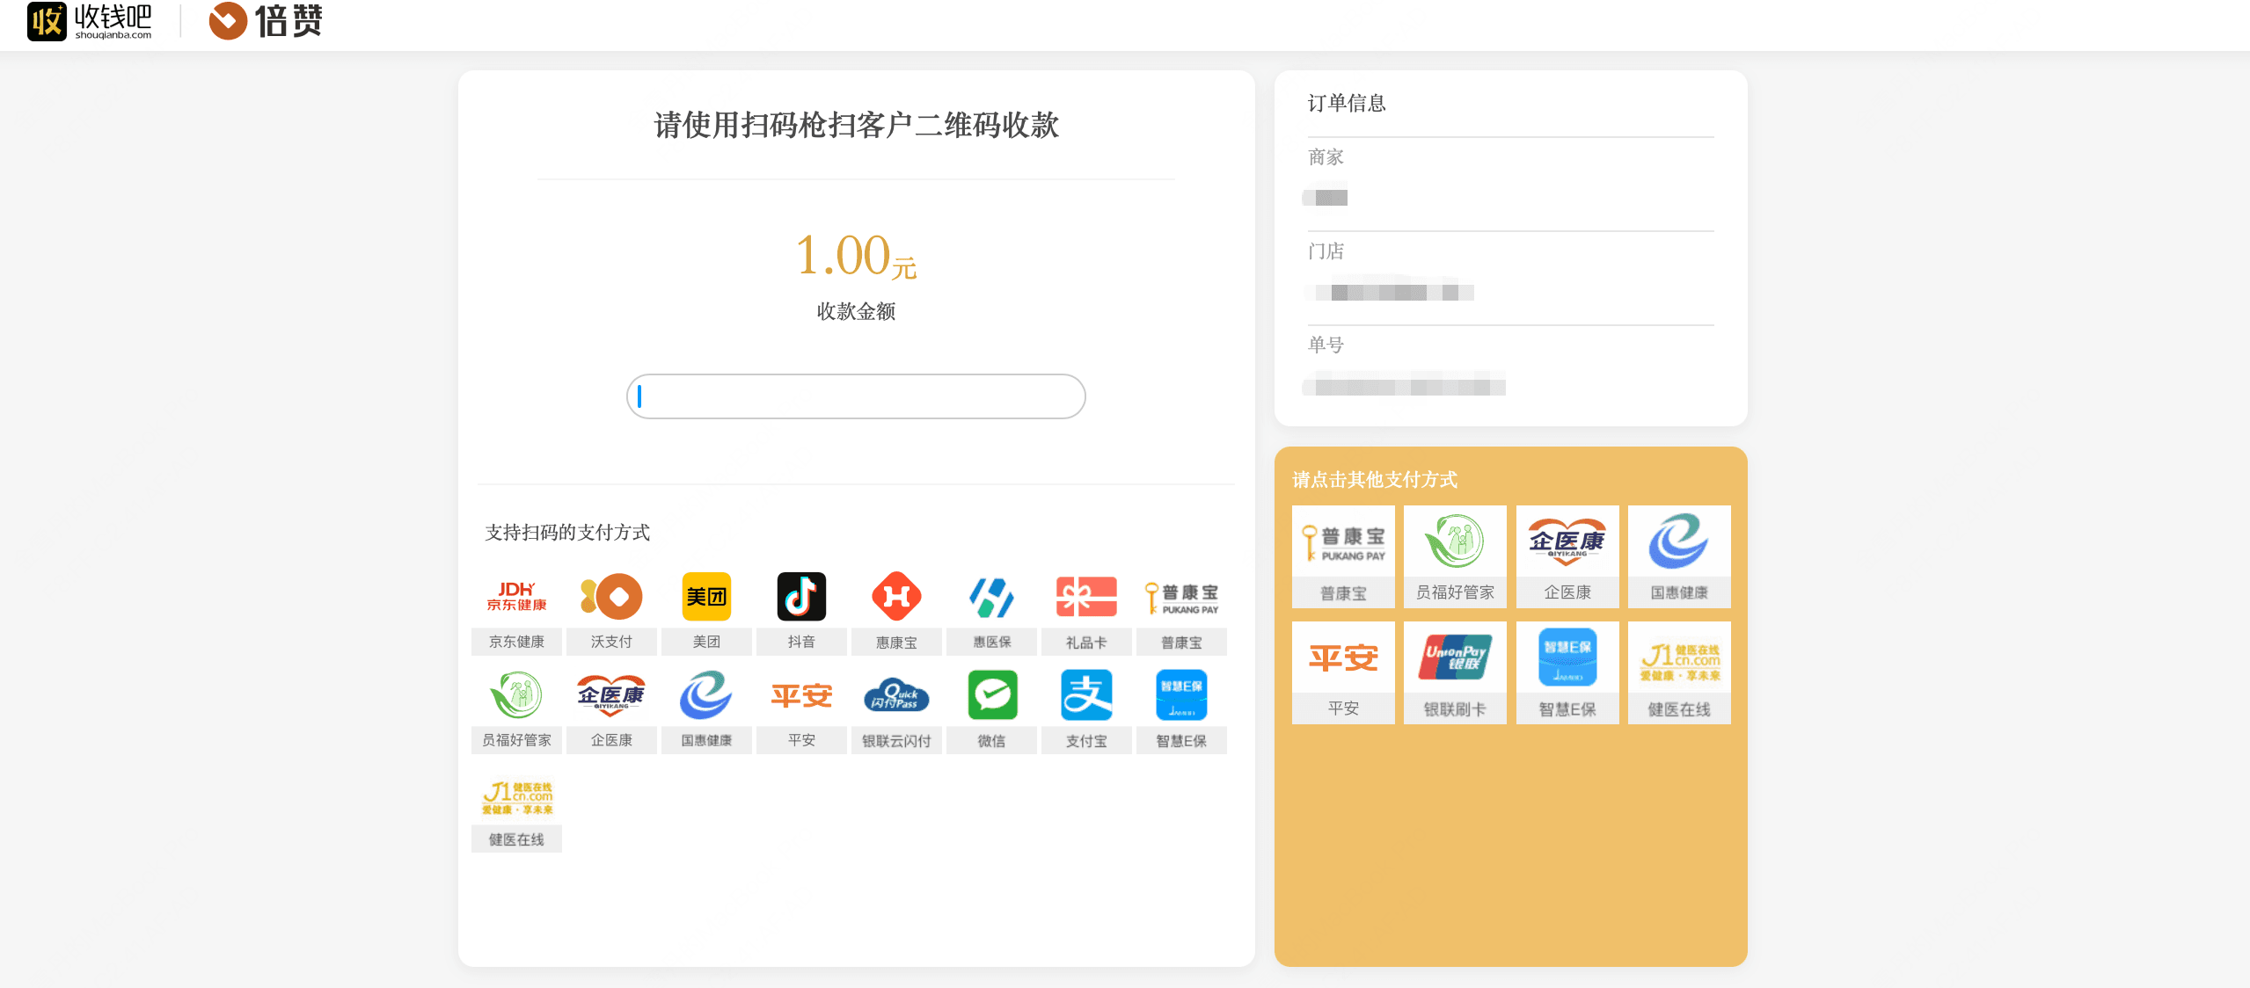Open the 收钱吧 logo in header
Screen dimensions: 2250x988
pyautogui.click(x=91, y=21)
